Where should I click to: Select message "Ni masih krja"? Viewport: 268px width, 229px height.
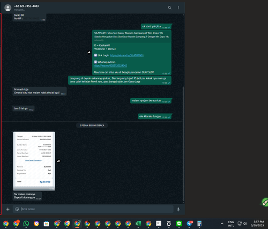click(x=40, y=91)
